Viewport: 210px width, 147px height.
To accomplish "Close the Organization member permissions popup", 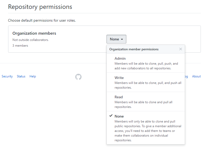I will coord(180,49).
